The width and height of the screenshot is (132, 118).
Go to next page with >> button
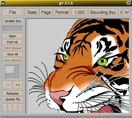(x=18, y=85)
